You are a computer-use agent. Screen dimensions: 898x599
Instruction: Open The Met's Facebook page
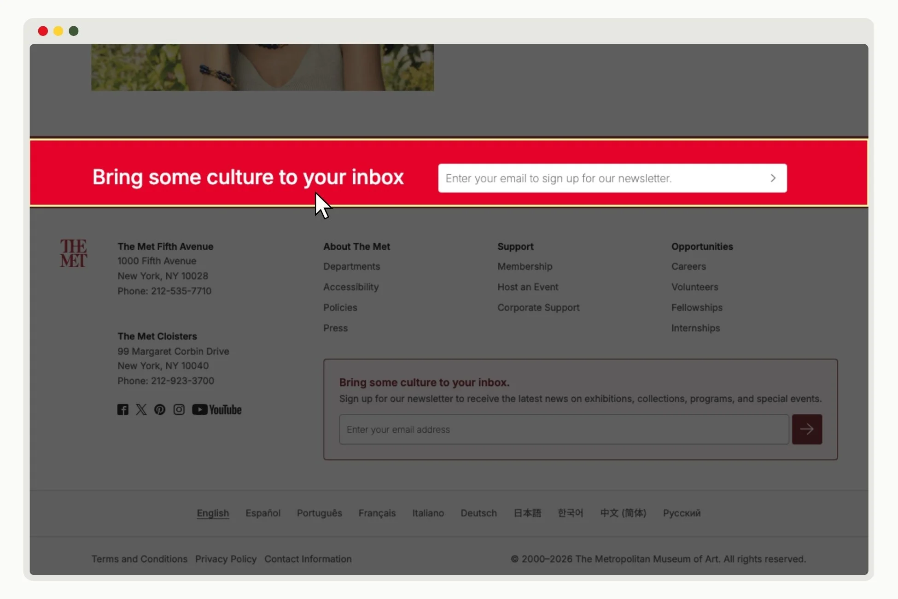[122, 410]
